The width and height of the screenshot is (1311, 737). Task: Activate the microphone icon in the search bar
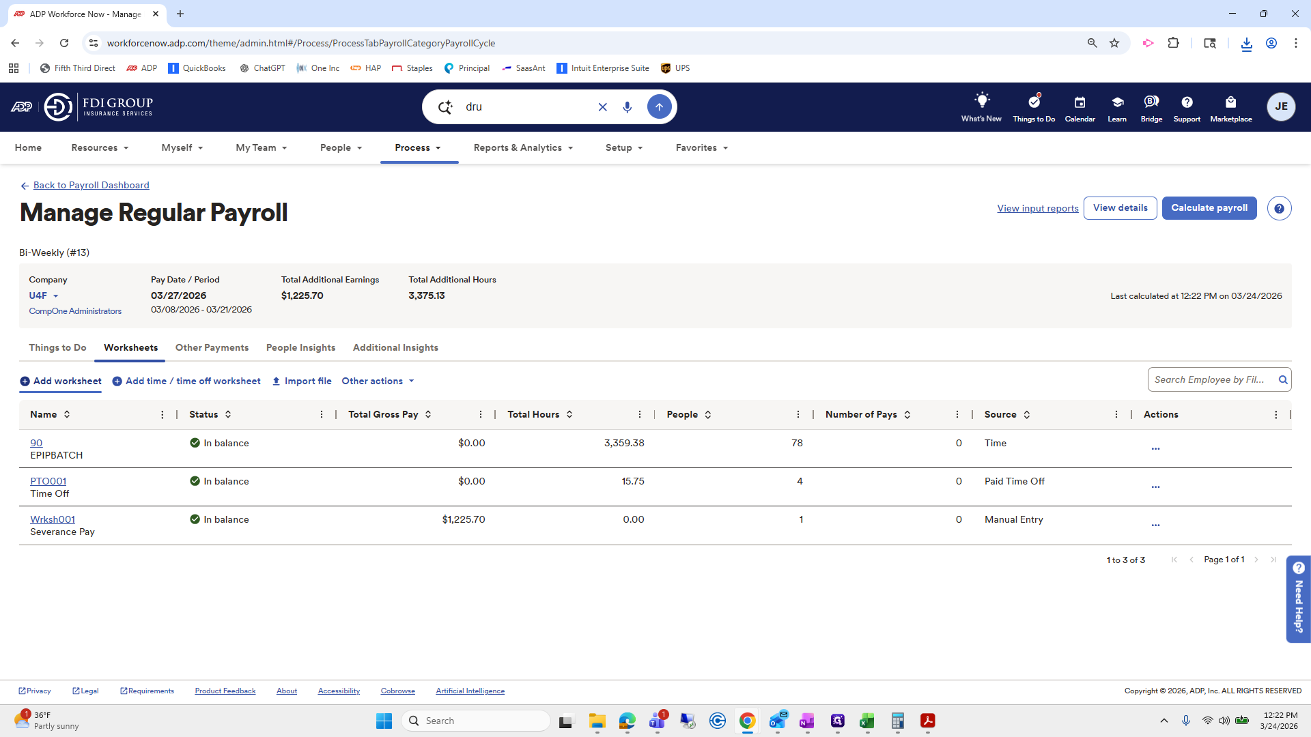click(x=628, y=106)
